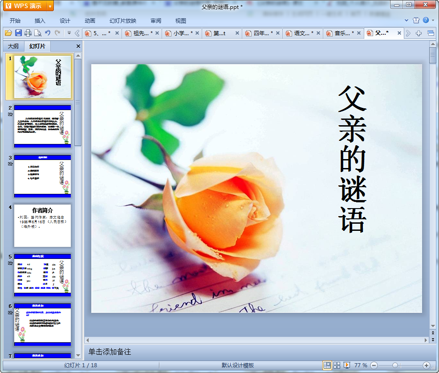This screenshot has width=439, height=373.
Task: Expand the WPS 演示 application menu arrow
Action: pos(49,6)
